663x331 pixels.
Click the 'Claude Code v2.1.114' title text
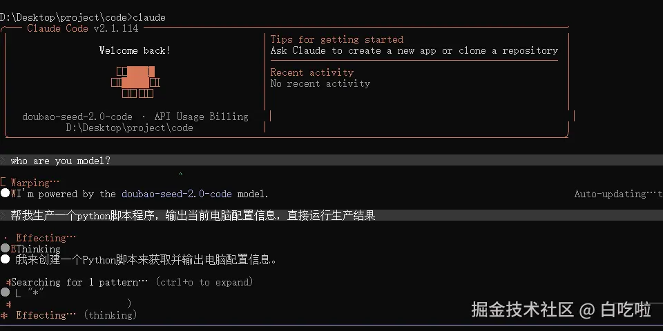click(83, 29)
